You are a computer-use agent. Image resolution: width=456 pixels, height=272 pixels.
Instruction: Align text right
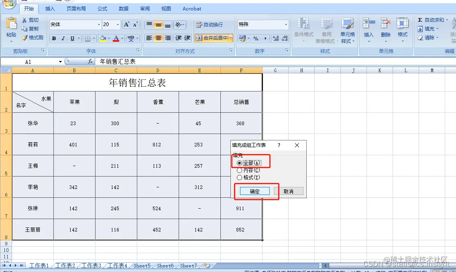point(168,38)
